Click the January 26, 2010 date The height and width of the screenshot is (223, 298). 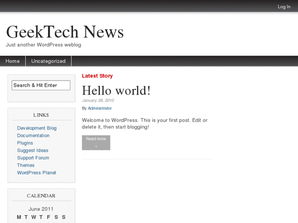(98, 100)
